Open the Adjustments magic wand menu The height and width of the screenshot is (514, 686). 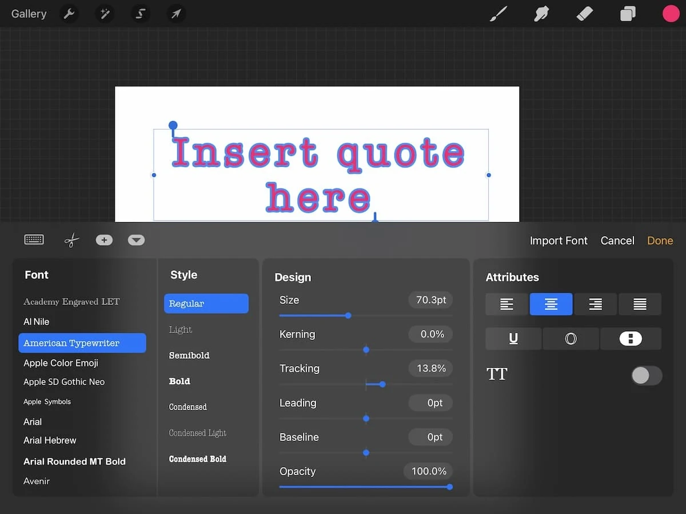pyautogui.click(x=105, y=14)
